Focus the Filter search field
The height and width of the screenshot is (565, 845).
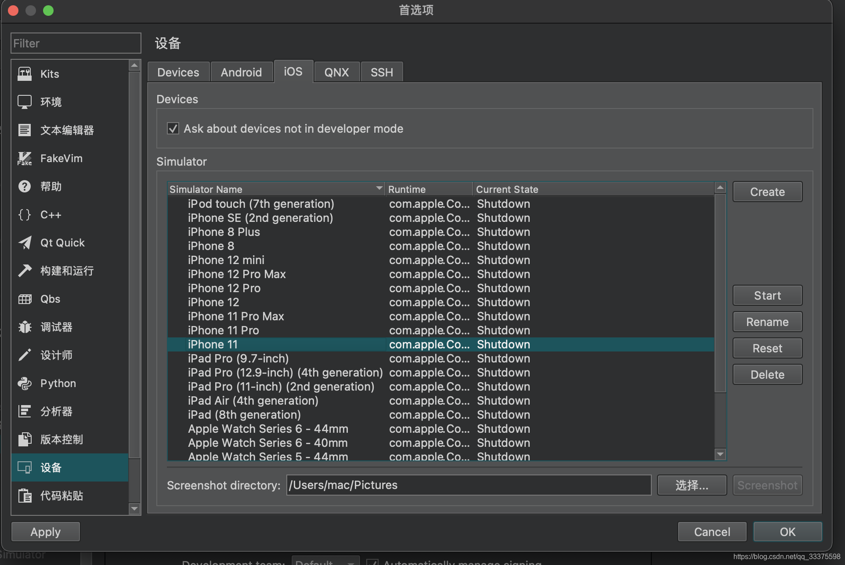coord(76,43)
